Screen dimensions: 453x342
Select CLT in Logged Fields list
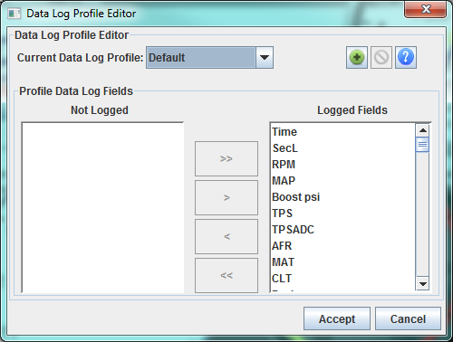pyautogui.click(x=343, y=279)
